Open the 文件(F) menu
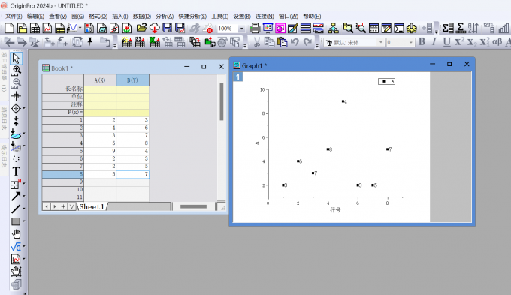511x295 pixels. [x=14, y=17]
